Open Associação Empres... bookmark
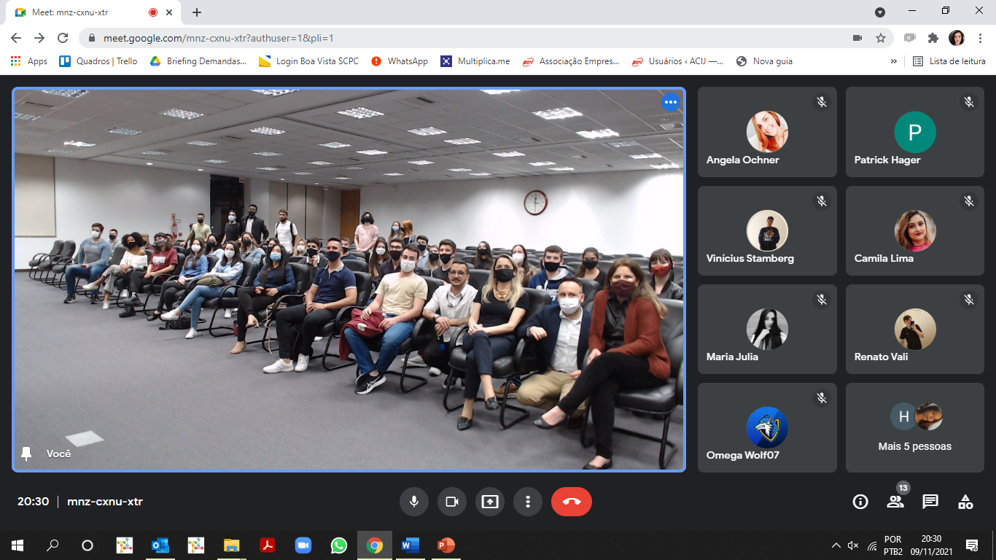This screenshot has height=560, width=996. pyautogui.click(x=571, y=61)
